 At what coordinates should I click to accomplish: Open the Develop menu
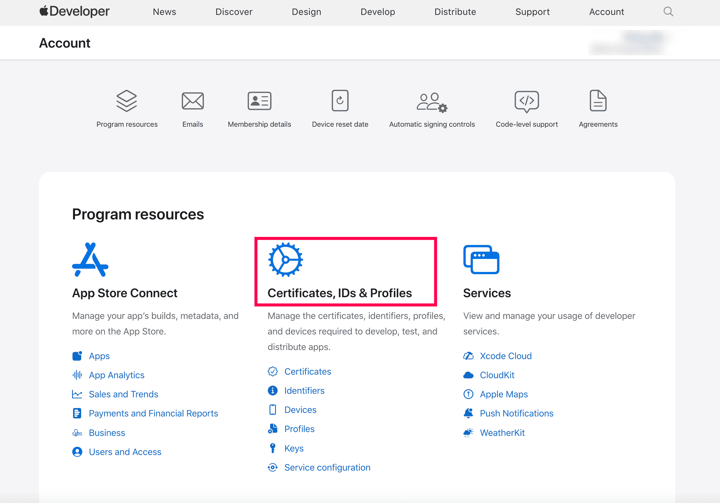(x=378, y=12)
